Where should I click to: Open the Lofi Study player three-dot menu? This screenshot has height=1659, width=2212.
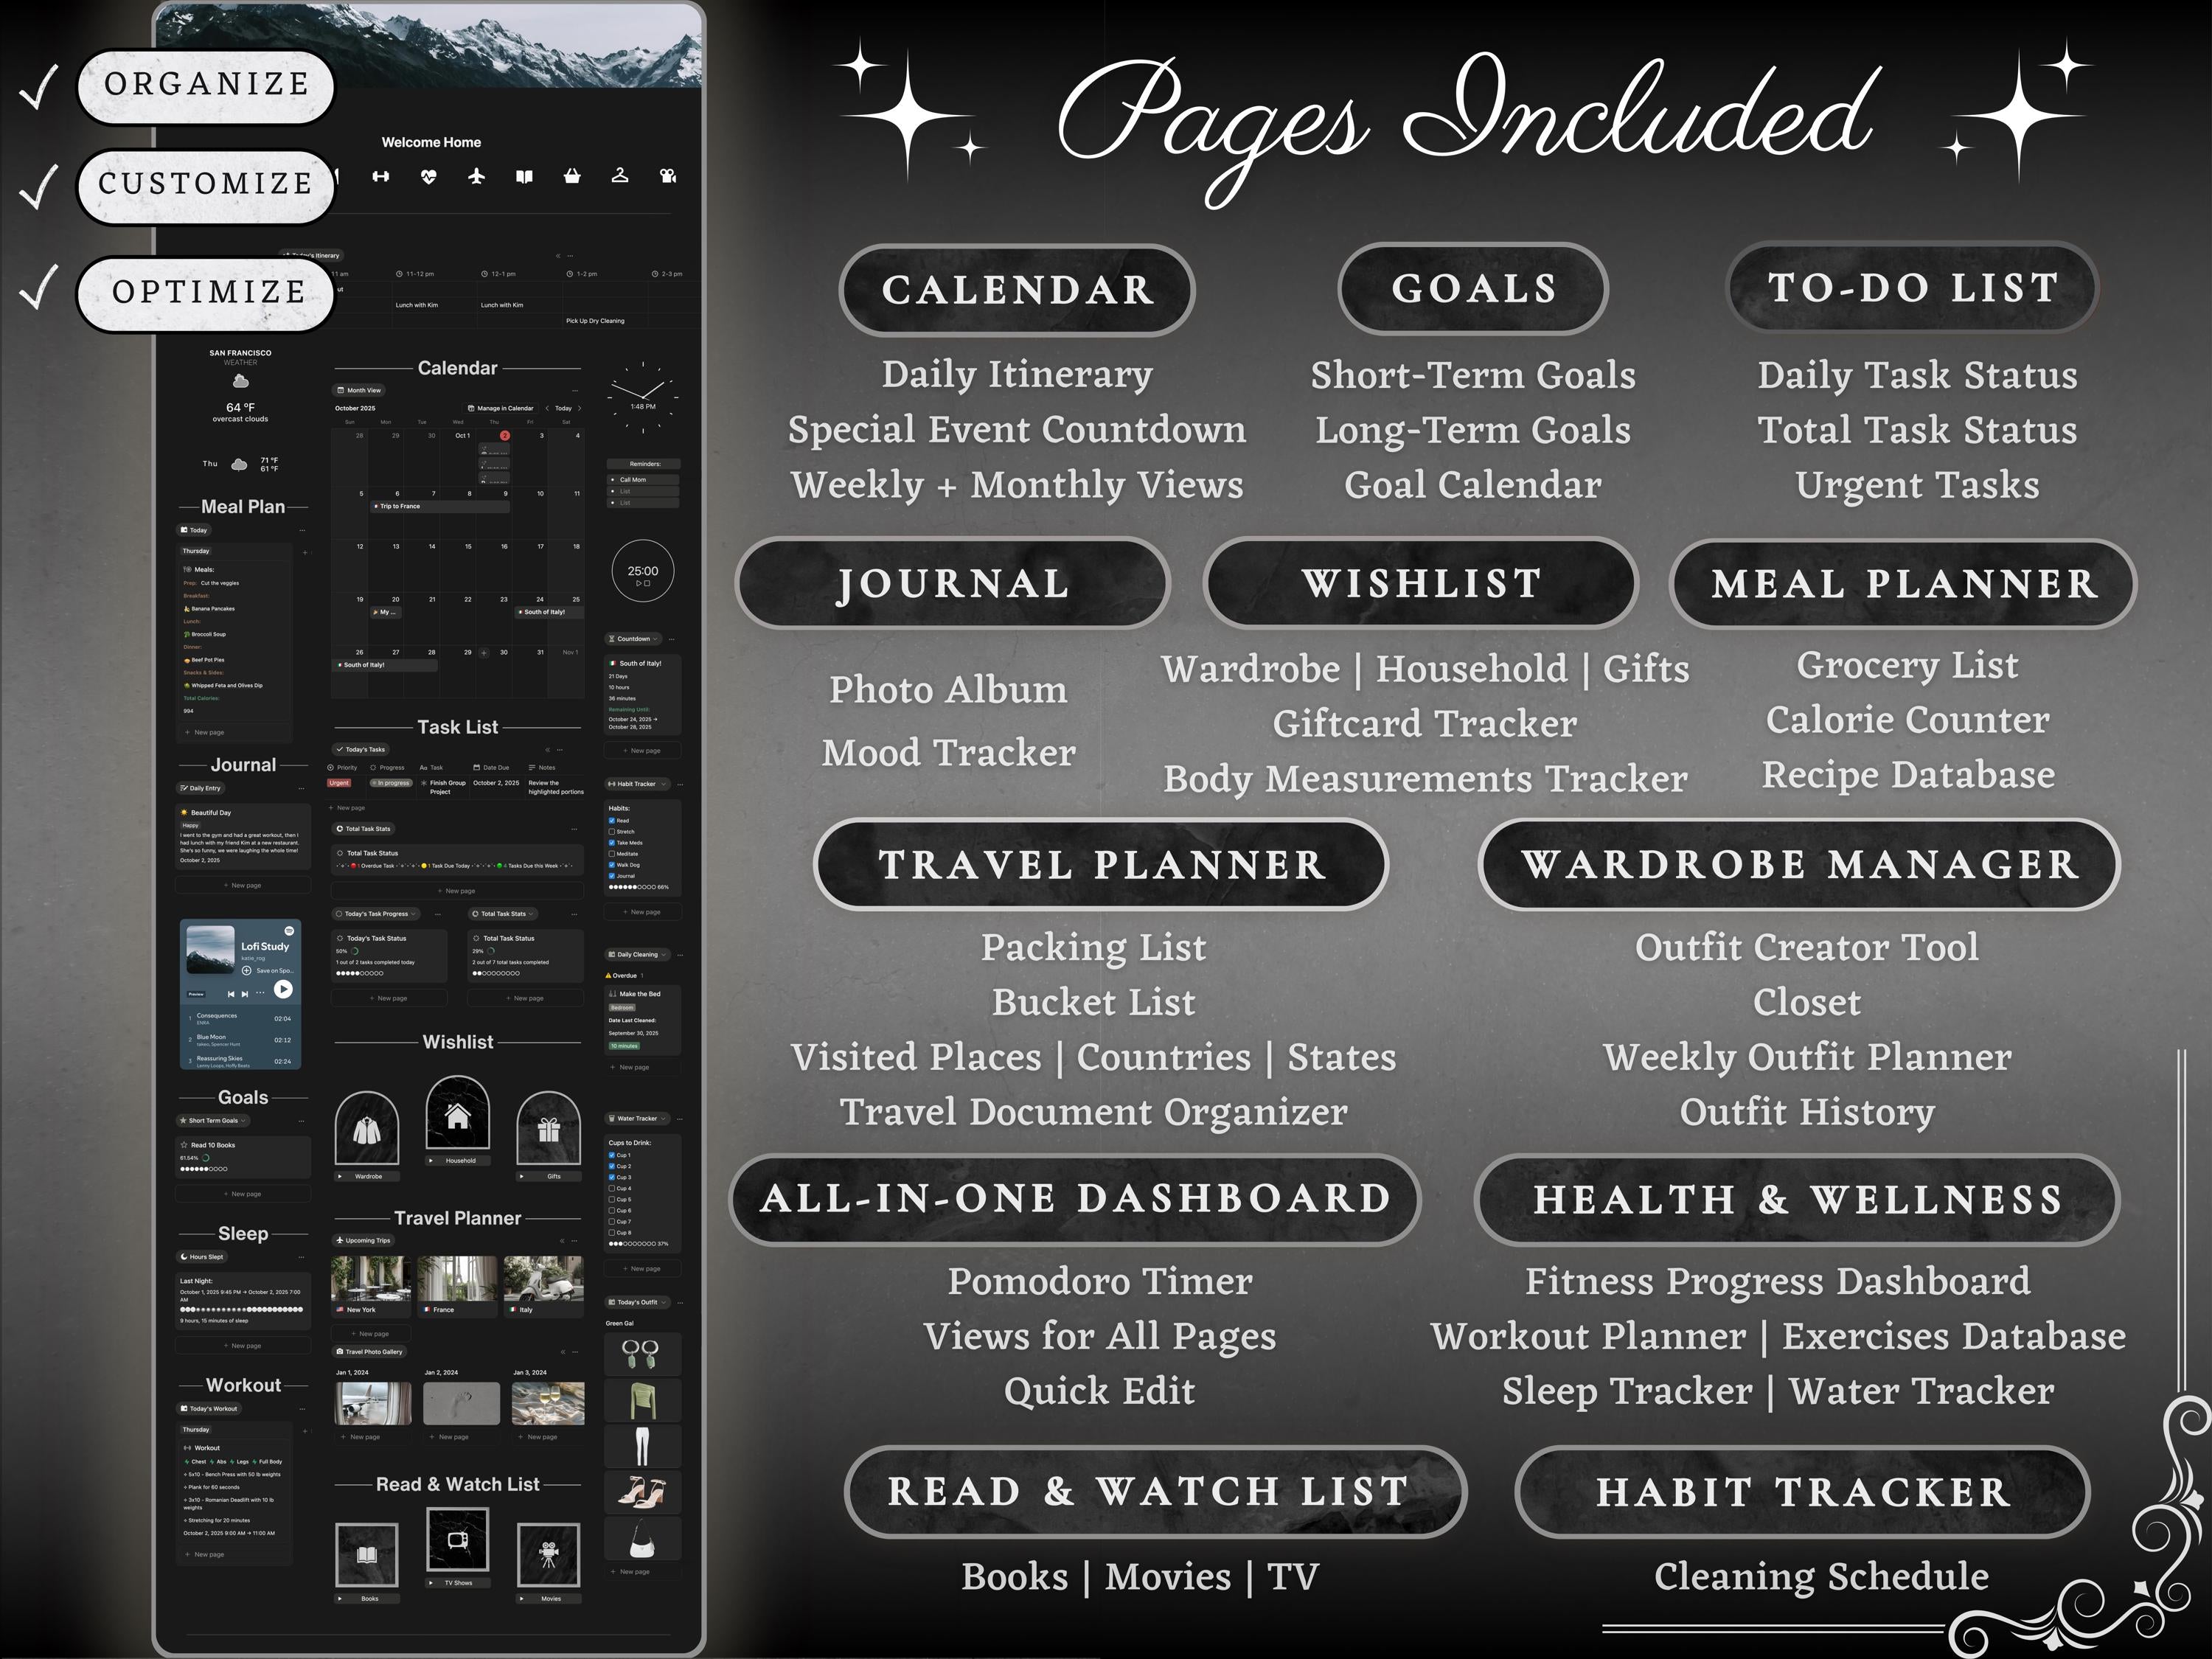click(x=260, y=993)
